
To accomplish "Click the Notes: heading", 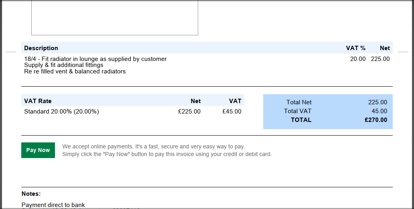I will pos(31,194).
